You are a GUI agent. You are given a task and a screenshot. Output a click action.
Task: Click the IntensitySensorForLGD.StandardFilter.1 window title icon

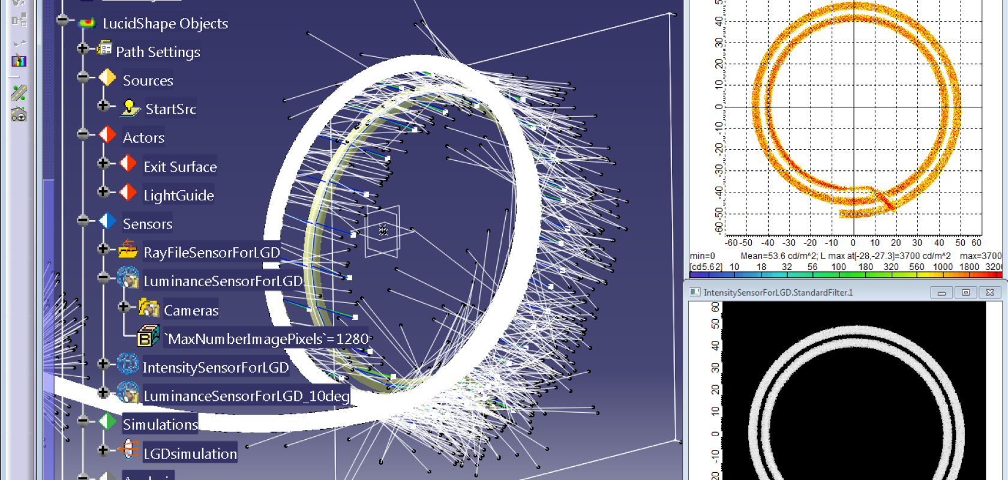[695, 292]
